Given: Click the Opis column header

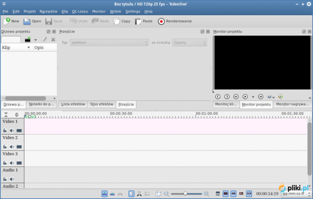Looking at the screenshot, I should point(45,47).
